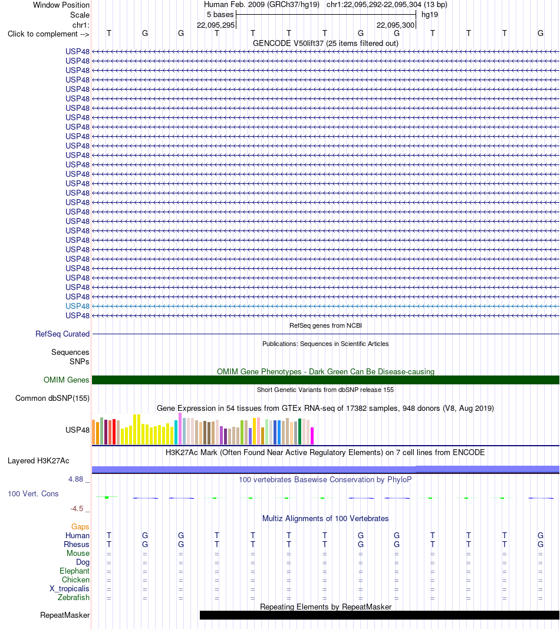Click the SNPs track label
The width and height of the screenshot is (560, 629).
(x=80, y=361)
